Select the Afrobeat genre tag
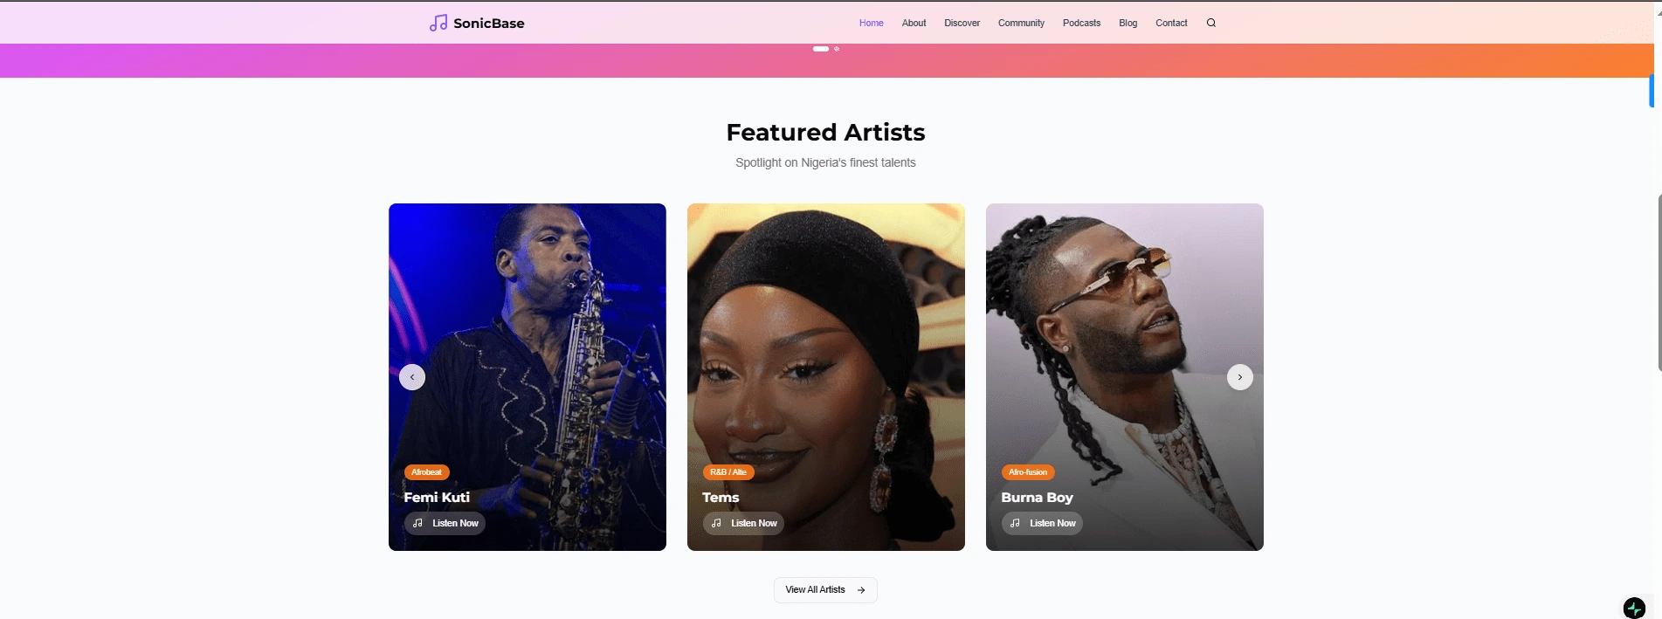The width and height of the screenshot is (1662, 619). point(426,472)
